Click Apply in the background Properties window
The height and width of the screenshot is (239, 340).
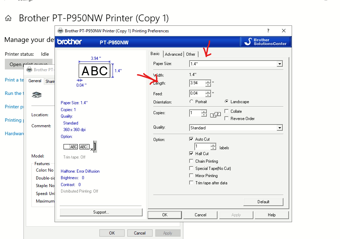coord(168,233)
